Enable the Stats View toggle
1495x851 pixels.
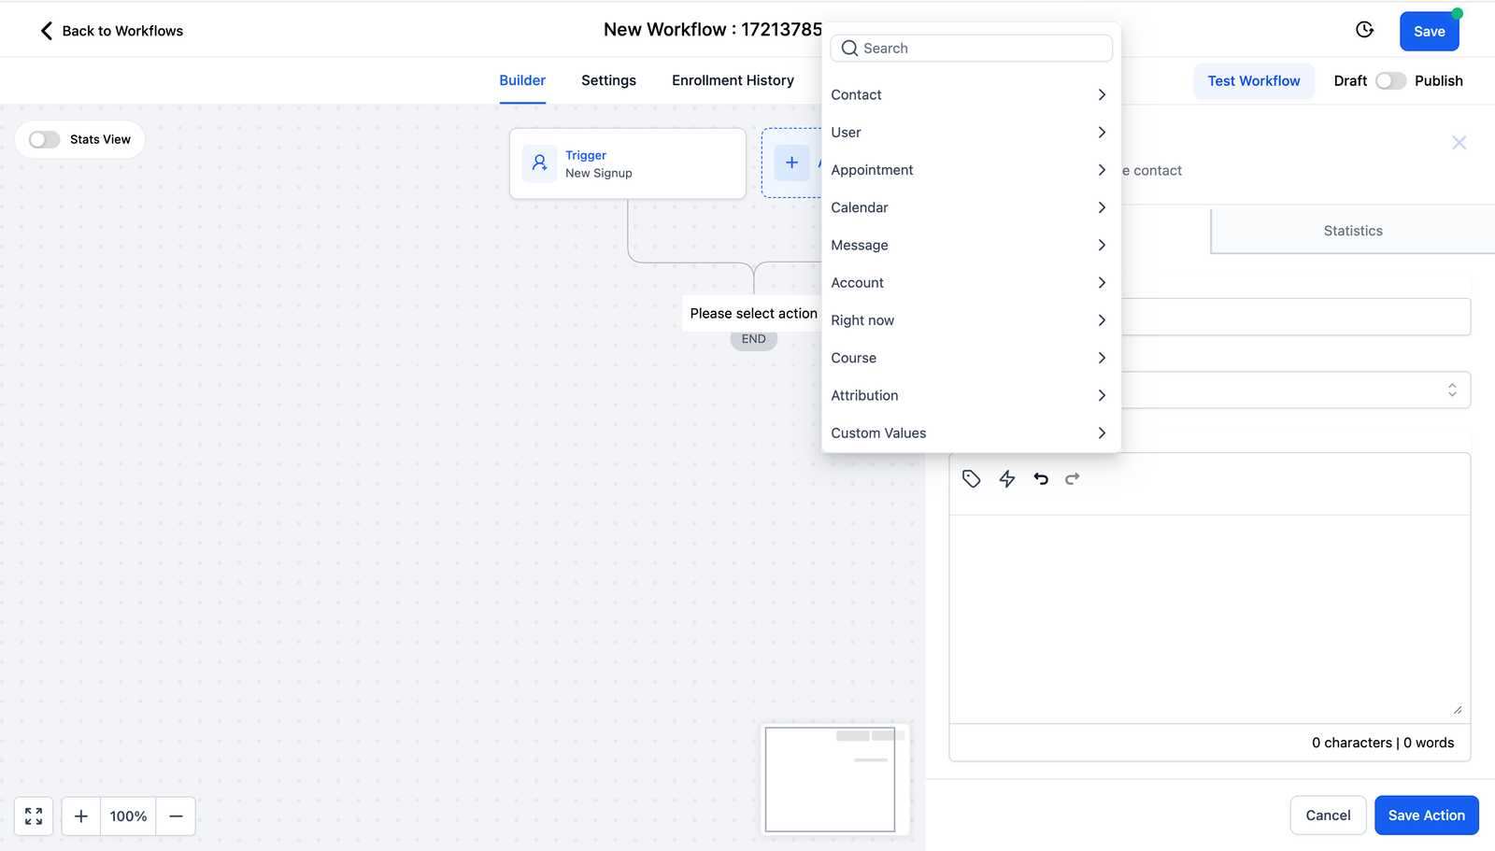tap(44, 139)
